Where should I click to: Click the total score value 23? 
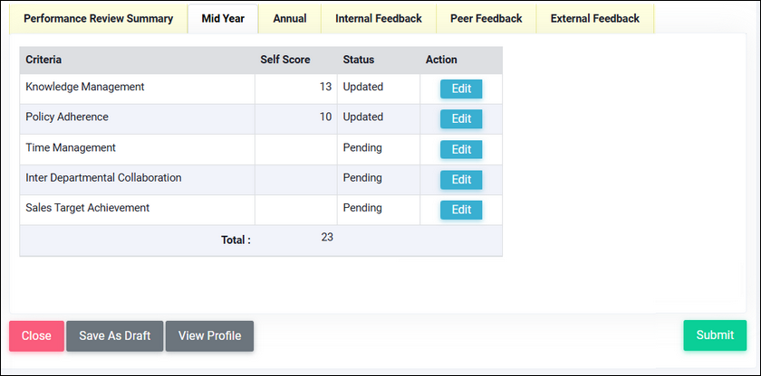pos(327,237)
